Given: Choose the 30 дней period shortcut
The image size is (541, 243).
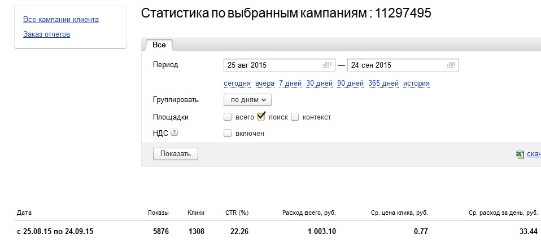Looking at the screenshot, I should [x=319, y=83].
